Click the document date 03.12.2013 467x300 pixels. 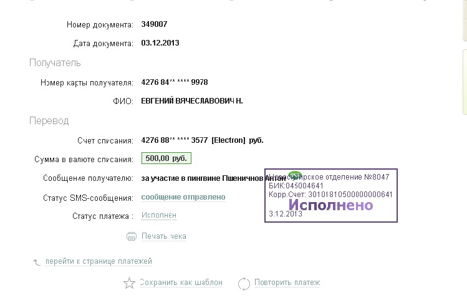pos(160,43)
